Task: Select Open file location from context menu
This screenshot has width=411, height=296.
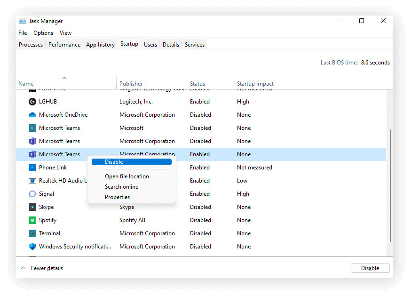Action: pos(127,176)
